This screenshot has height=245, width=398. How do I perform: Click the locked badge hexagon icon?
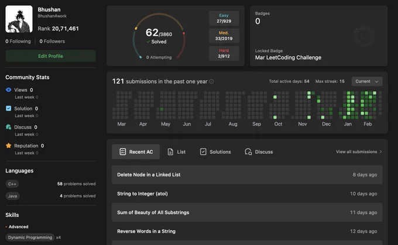(363, 36)
